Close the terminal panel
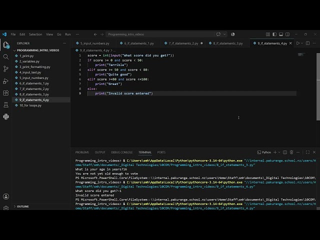Image resolution: width=320 pixels, height=240 pixels. click(x=314, y=152)
